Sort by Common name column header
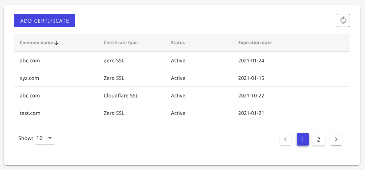The image size is (365, 170). (36, 43)
